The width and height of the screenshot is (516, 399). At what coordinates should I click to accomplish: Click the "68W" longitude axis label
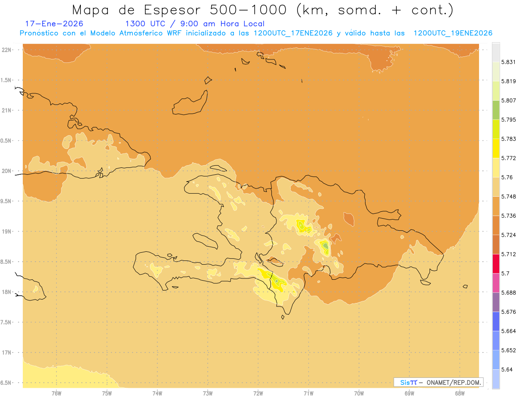[x=460, y=393]
